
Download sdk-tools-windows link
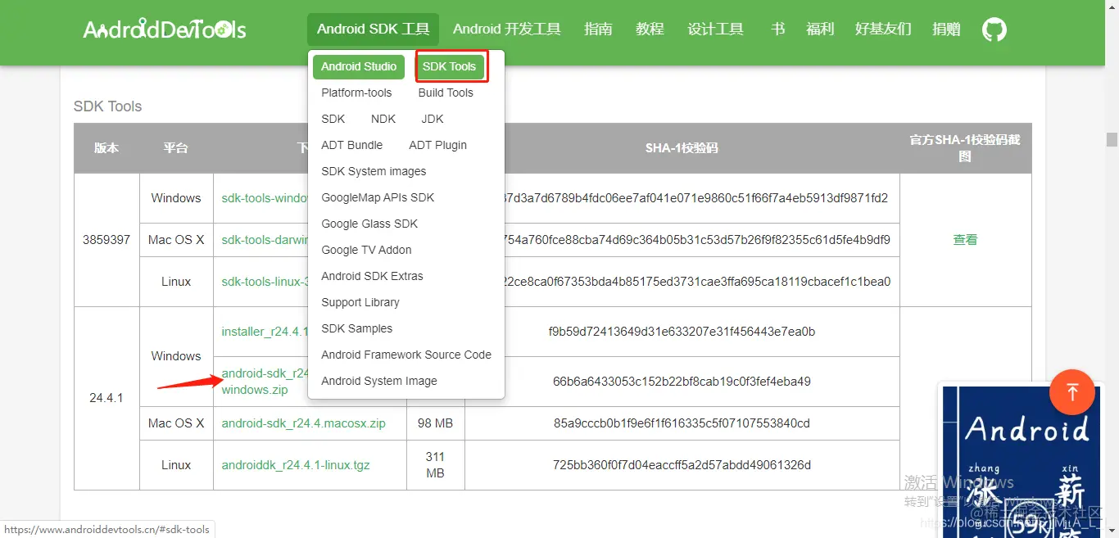265,198
